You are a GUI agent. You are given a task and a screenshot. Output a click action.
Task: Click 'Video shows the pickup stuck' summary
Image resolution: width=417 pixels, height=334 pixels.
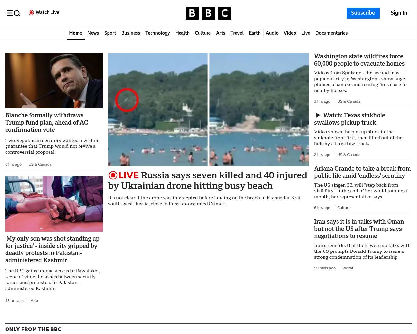tap(358, 138)
